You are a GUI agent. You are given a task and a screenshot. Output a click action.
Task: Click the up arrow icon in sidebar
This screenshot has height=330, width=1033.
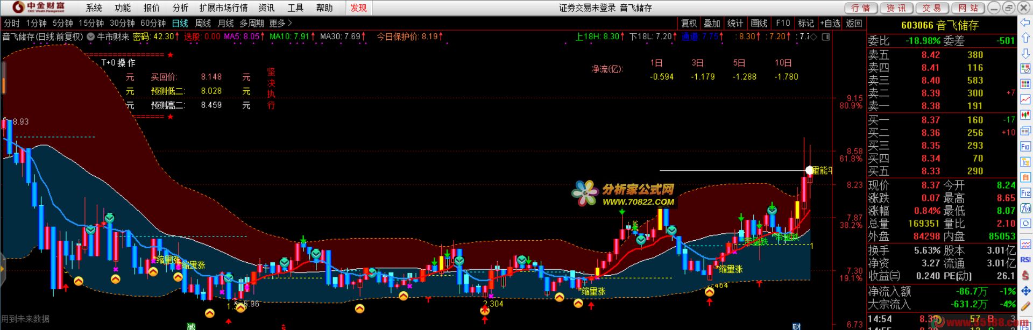[1025, 38]
